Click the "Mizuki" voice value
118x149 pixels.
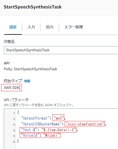pos(51,135)
